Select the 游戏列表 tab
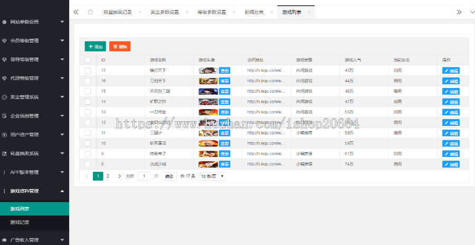The height and width of the screenshot is (245, 475). click(291, 13)
